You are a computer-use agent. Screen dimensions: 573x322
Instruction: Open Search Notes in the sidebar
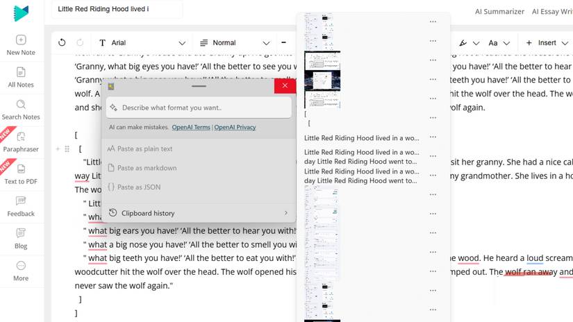pyautogui.click(x=21, y=110)
